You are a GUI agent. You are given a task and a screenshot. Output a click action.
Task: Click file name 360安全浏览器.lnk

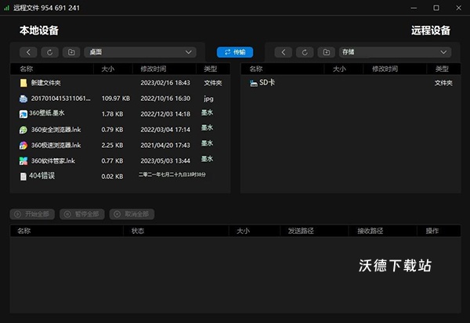pyautogui.click(x=56, y=129)
